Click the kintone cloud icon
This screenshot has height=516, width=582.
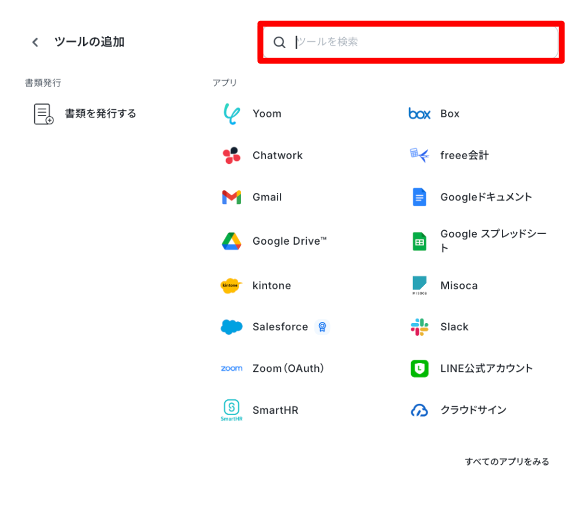click(x=231, y=285)
